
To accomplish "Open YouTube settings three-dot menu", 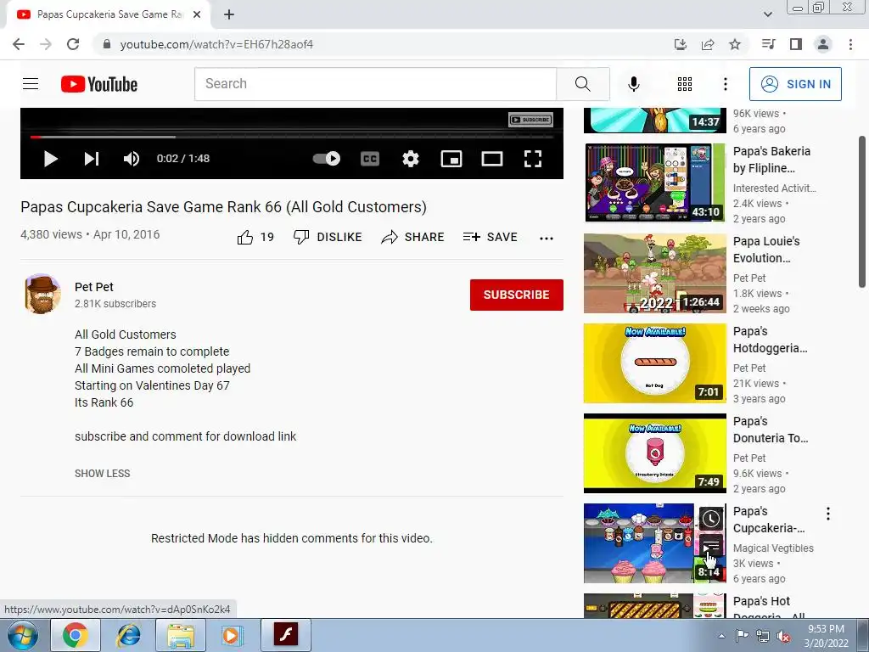I will [x=726, y=84].
